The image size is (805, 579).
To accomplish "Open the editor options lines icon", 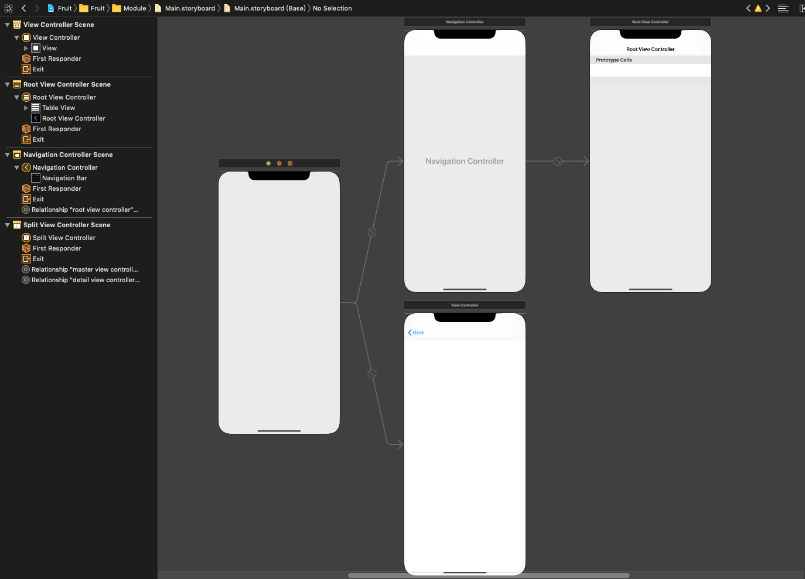I will click(x=783, y=8).
